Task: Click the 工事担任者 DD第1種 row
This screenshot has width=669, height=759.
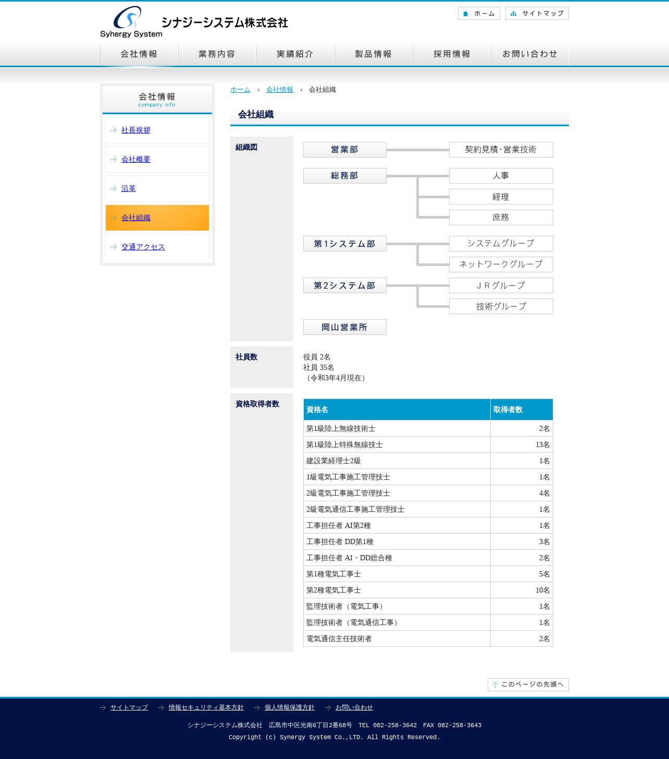Action: coord(428,541)
